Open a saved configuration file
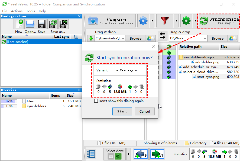This screenshot has width=240, height=161. [30, 24]
